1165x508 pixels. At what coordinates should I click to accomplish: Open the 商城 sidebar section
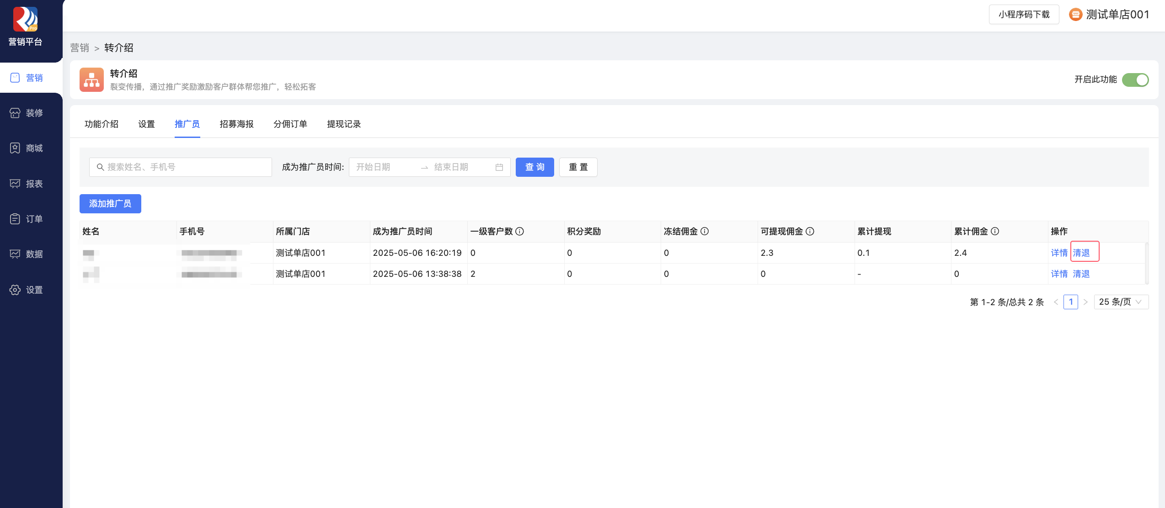27,148
